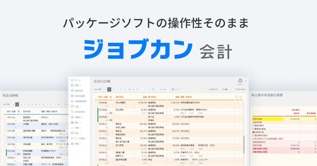The width and height of the screenshot is (317, 166).
Task: Click the 資本準備金 column header
Action: [311, 113]
